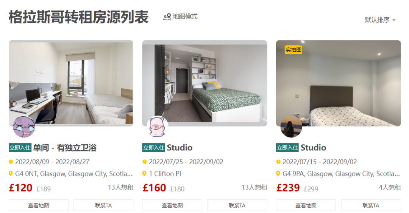
Task: Click 联系TA for the £120 listing
Action: click(103, 205)
